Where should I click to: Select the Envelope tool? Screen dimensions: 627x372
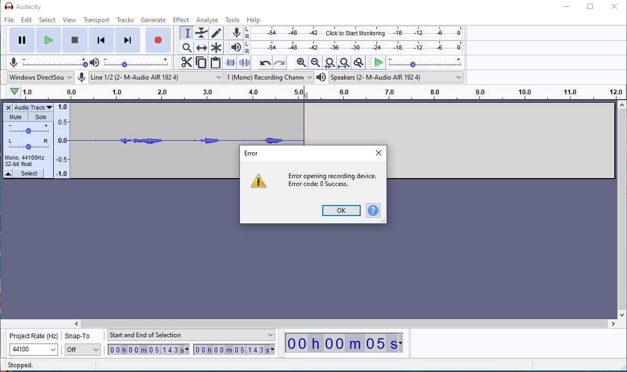(x=201, y=33)
